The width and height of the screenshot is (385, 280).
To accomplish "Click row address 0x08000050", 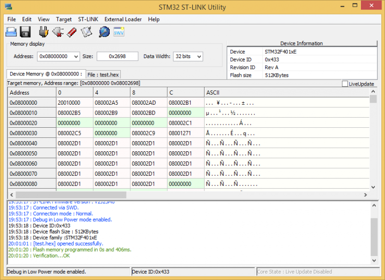I will pos(32,154).
